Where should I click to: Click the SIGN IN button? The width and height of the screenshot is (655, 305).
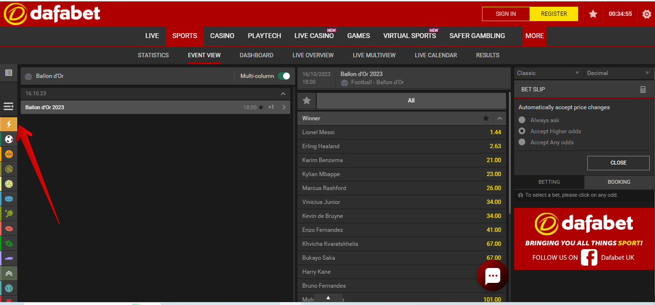pos(506,14)
